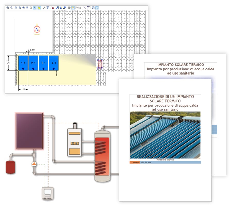Click the control unit below schematic
Viewport: 232px width, 207px height.
click(47, 194)
